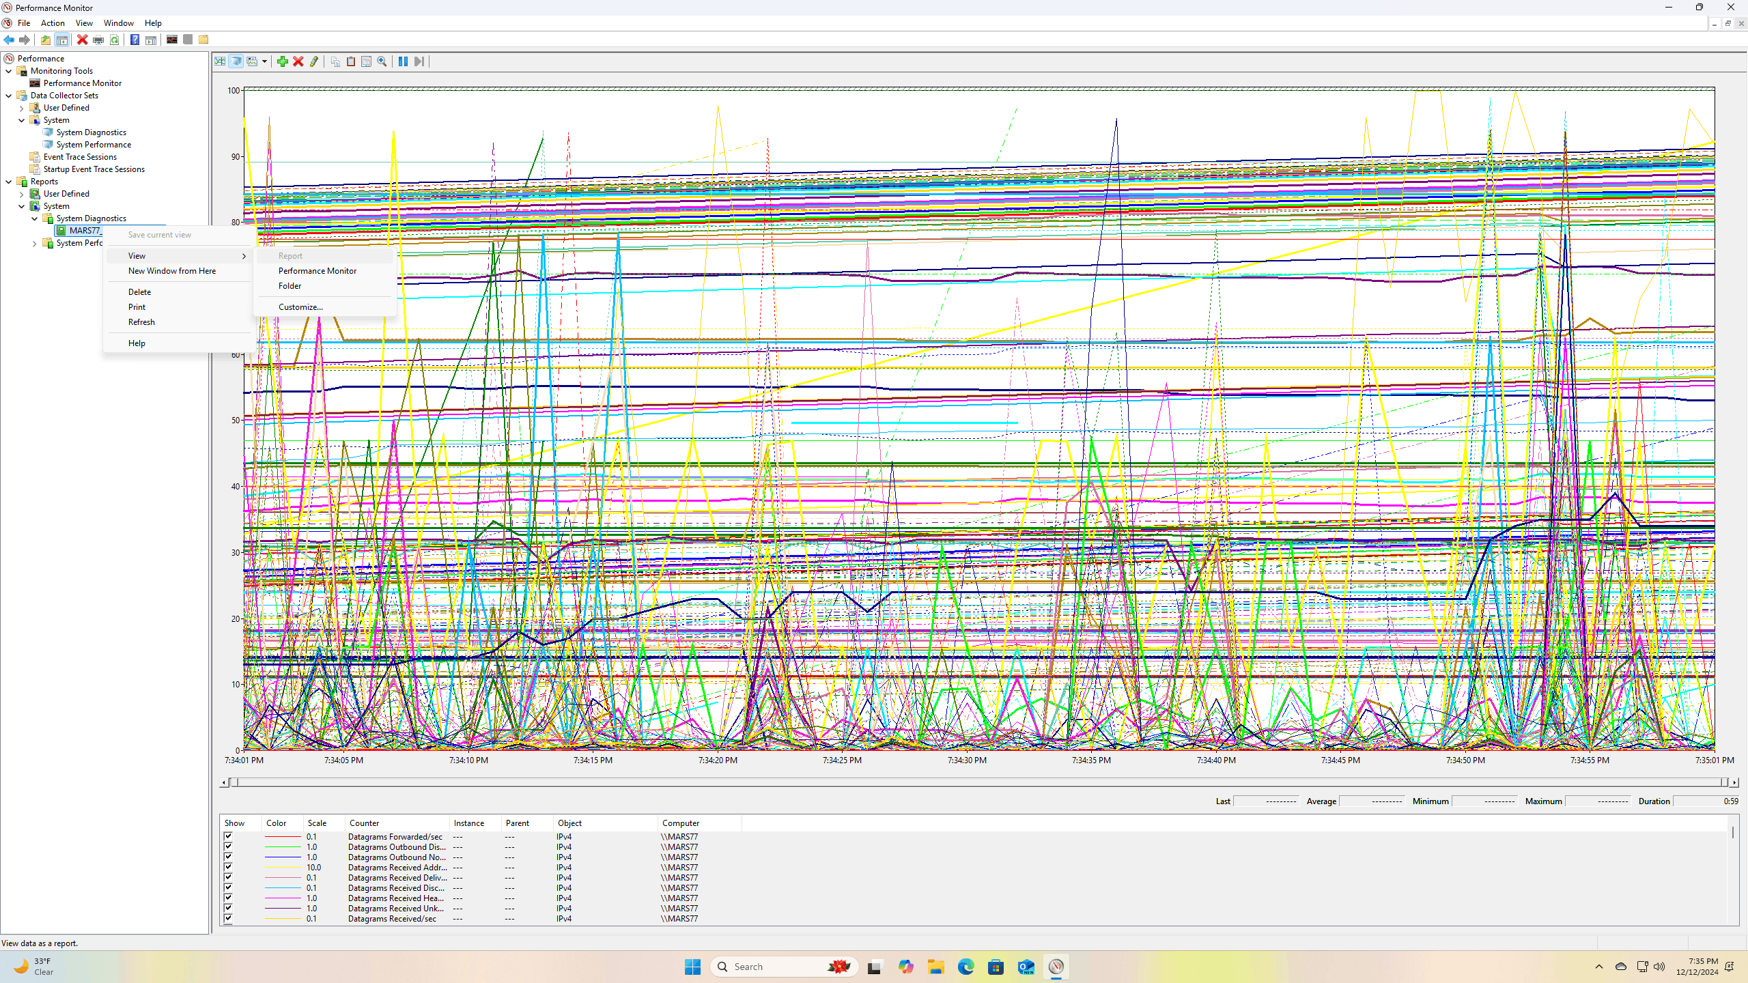Uncheck Show for Datagrams Outbound No... row

228,857
